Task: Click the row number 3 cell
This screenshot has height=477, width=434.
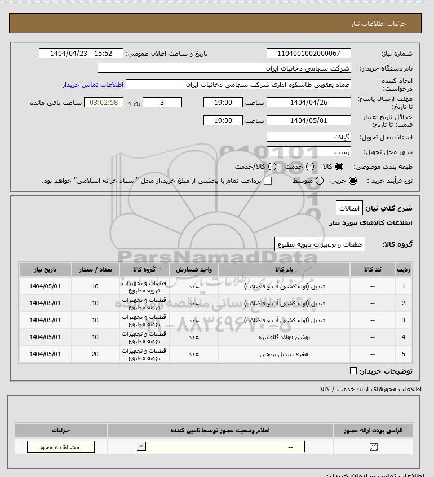Action: tap(404, 320)
